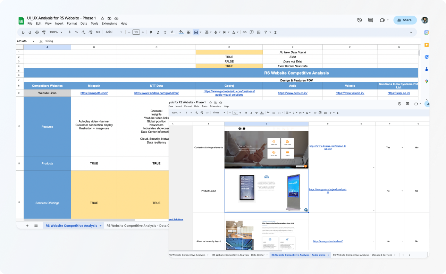Toggle italic in back window toolbar
Image resolution: width=446 pixels, height=274 pixels.
[x=158, y=32]
